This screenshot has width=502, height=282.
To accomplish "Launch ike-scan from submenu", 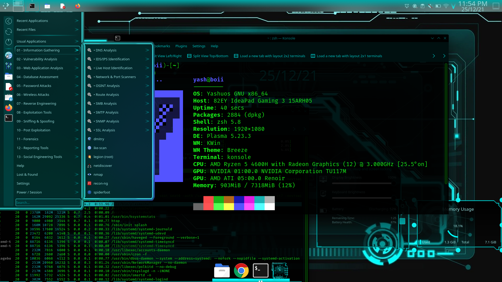I will (x=119, y=148).
